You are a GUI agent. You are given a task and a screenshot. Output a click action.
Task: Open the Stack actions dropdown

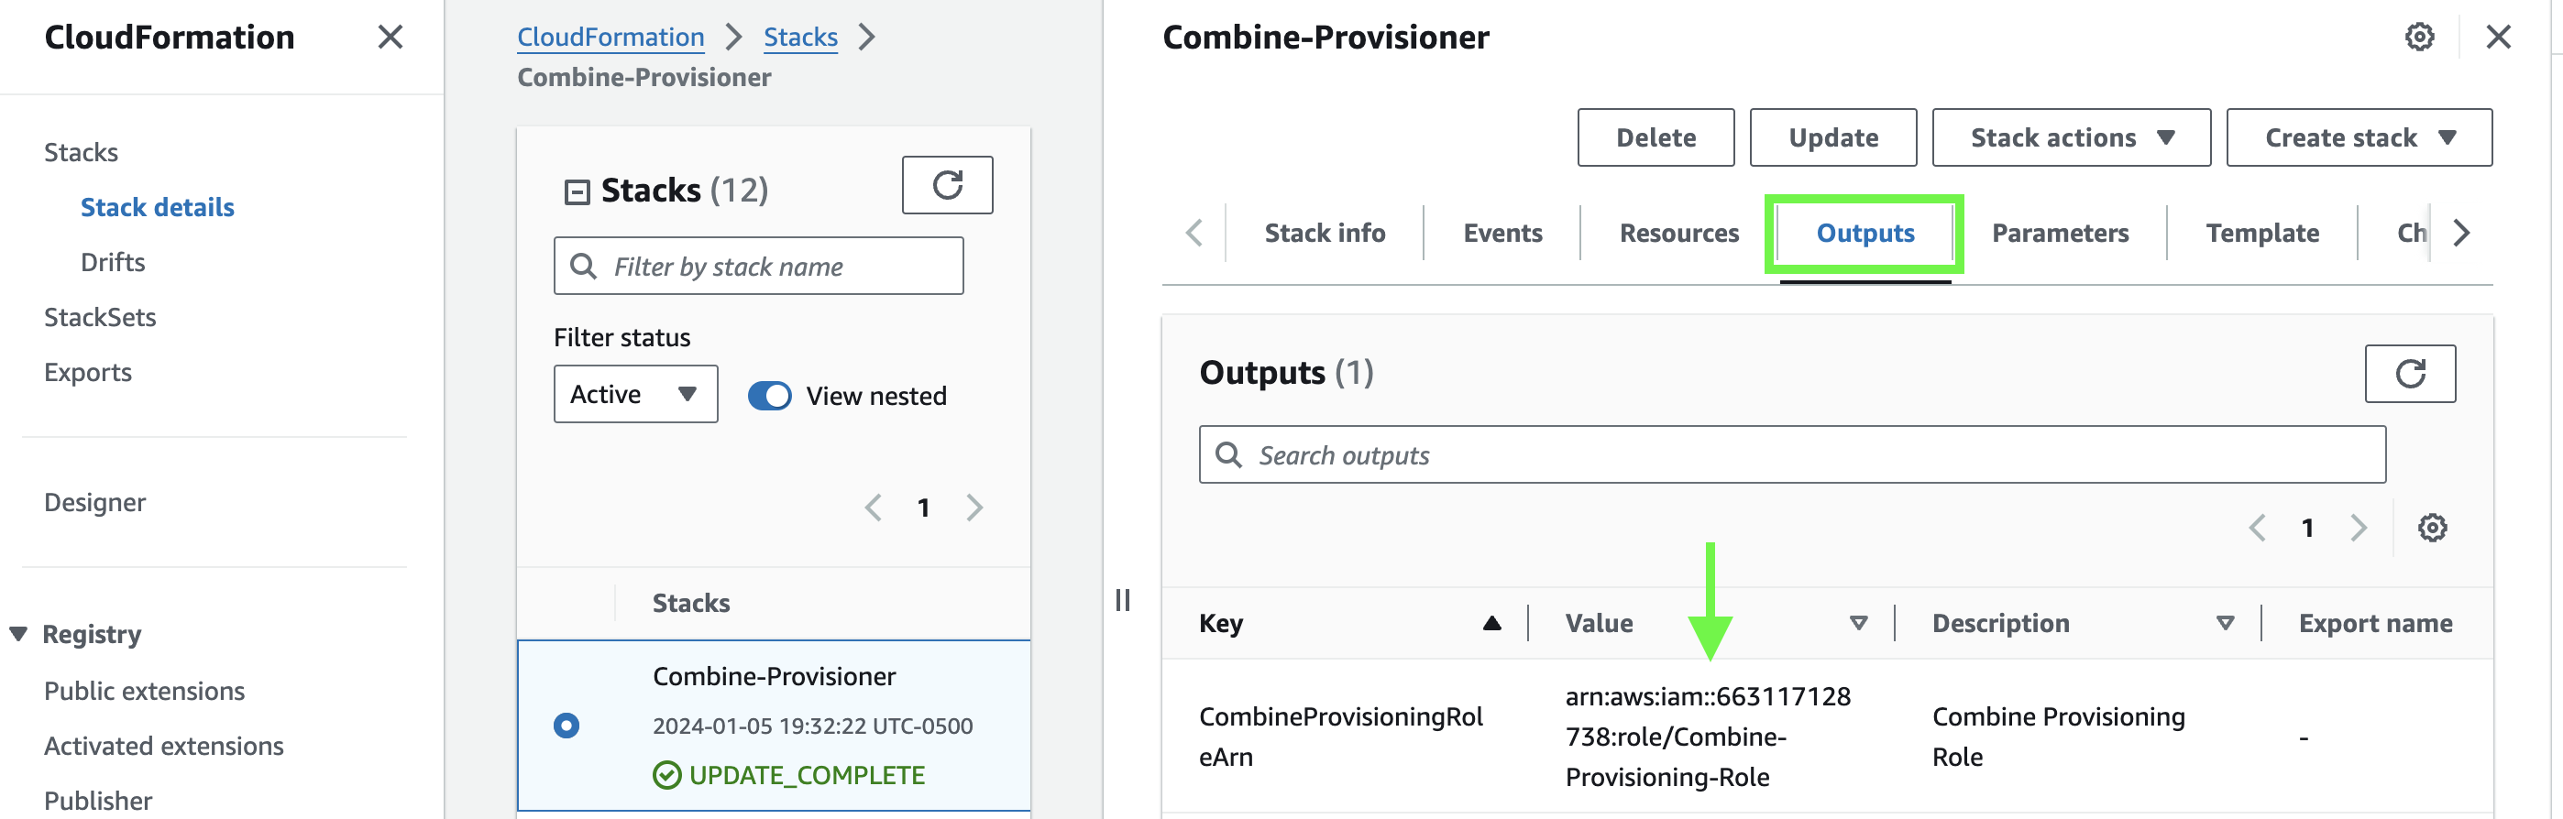click(2071, 137)
